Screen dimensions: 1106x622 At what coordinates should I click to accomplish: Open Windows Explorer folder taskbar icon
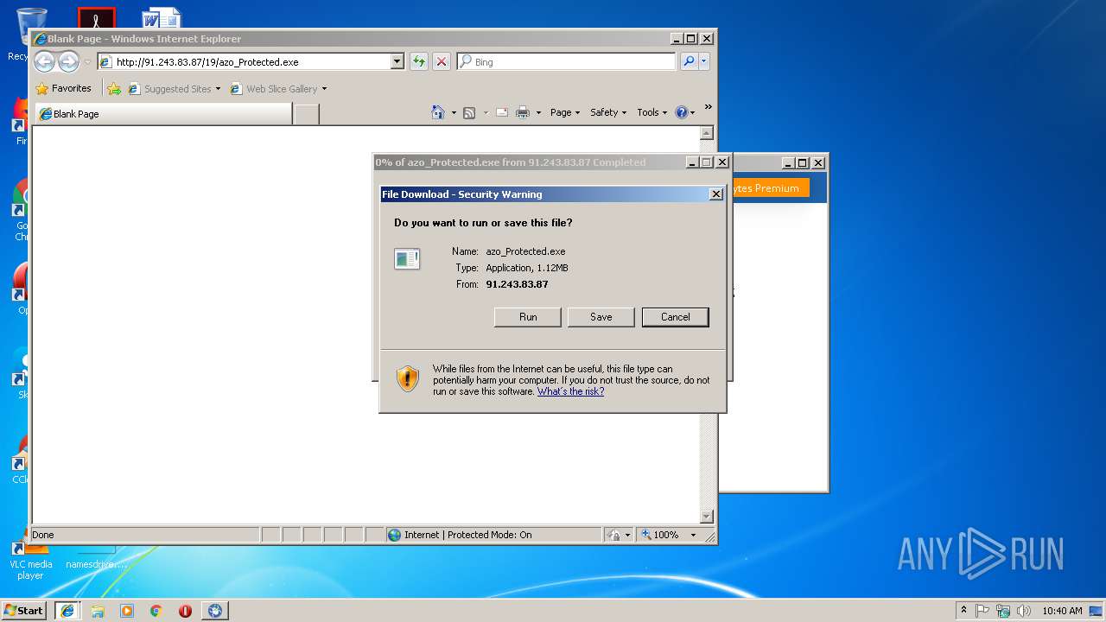click(x=98, y=610)
